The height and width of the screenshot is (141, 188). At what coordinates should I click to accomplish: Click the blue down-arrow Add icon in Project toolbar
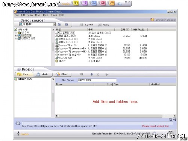(92, 74)
